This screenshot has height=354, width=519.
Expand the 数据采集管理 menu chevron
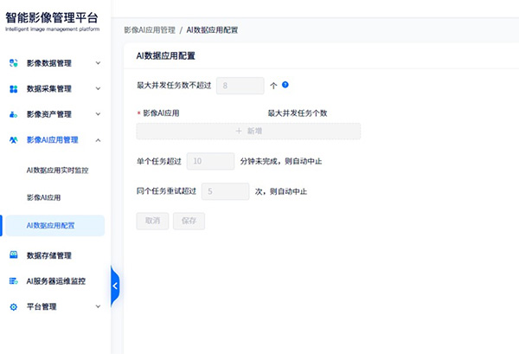98,88
